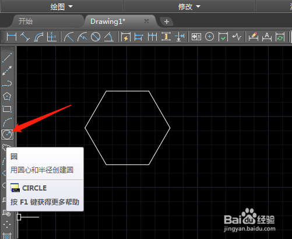Image resolution: width=292 pixels, height=239 pixels.
Task: Click the Circle tool button
Action: tap(7, 135)
